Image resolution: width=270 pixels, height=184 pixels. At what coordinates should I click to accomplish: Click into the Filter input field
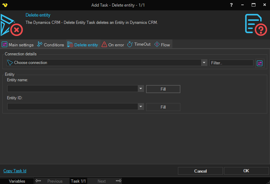231,63
